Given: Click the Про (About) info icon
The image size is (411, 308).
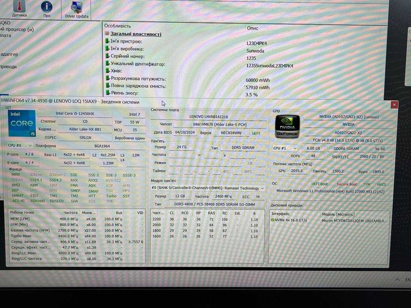Looking at the screenshot, I should click(47, 8).
